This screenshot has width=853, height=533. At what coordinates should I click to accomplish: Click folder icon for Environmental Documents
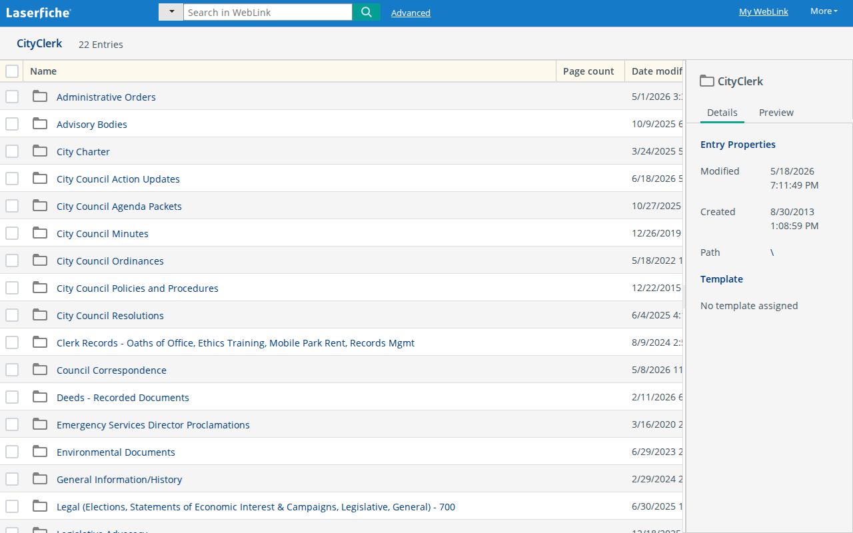click(40, 451)
